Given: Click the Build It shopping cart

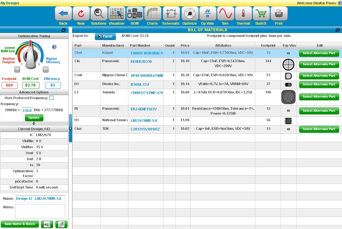Looking at the screenshot, I should pyautogui.click(x=261, y=14).
